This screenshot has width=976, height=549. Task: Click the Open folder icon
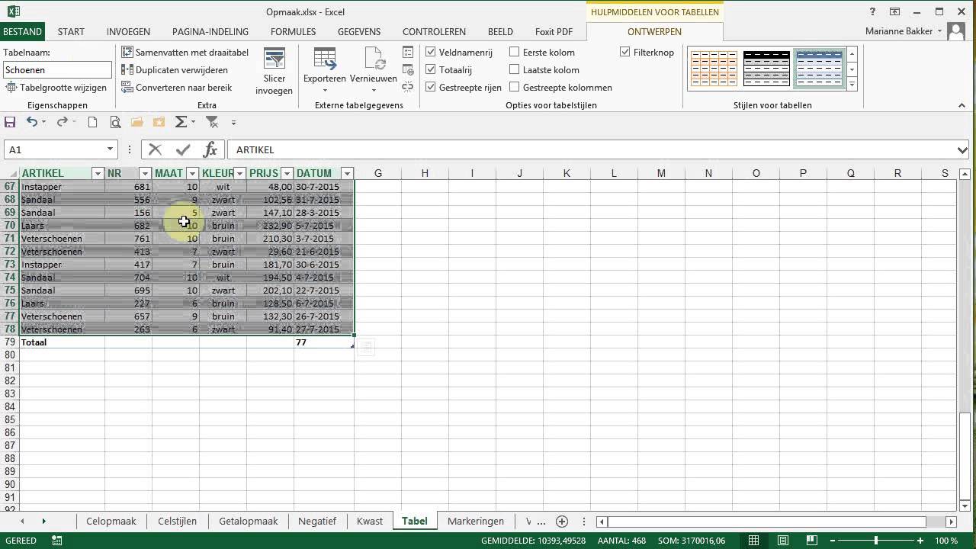[x=137, y=122]
